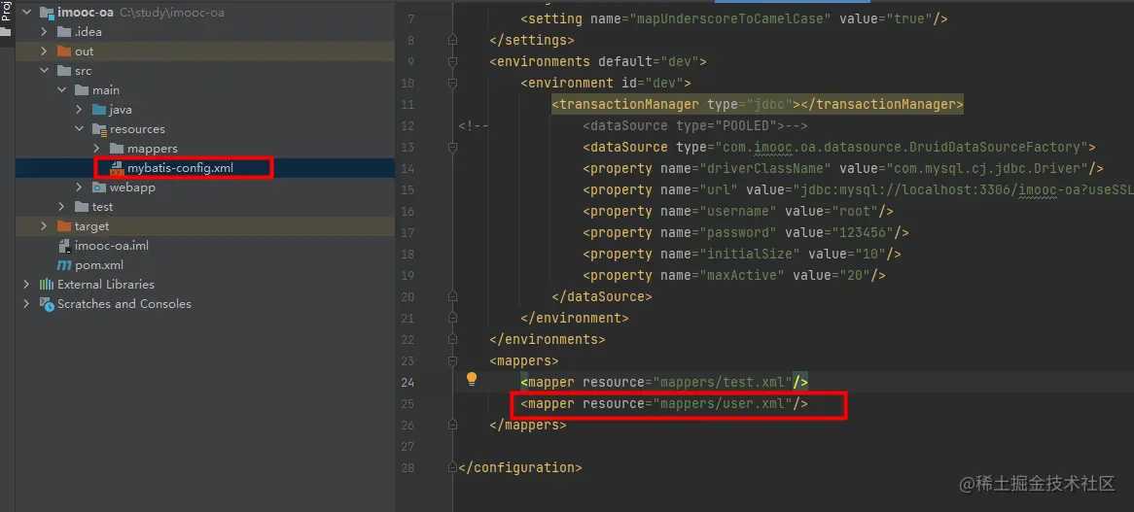Viewport: 1134px width, 512px height.
Task: Collapse the imooc-oa project root node
Action: pos(27,13)
